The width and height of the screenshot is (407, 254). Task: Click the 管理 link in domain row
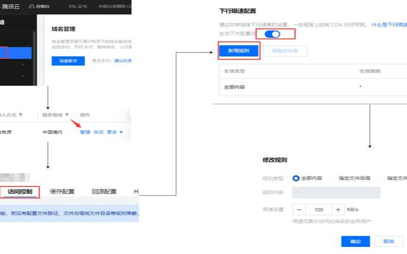click(85, 132)
